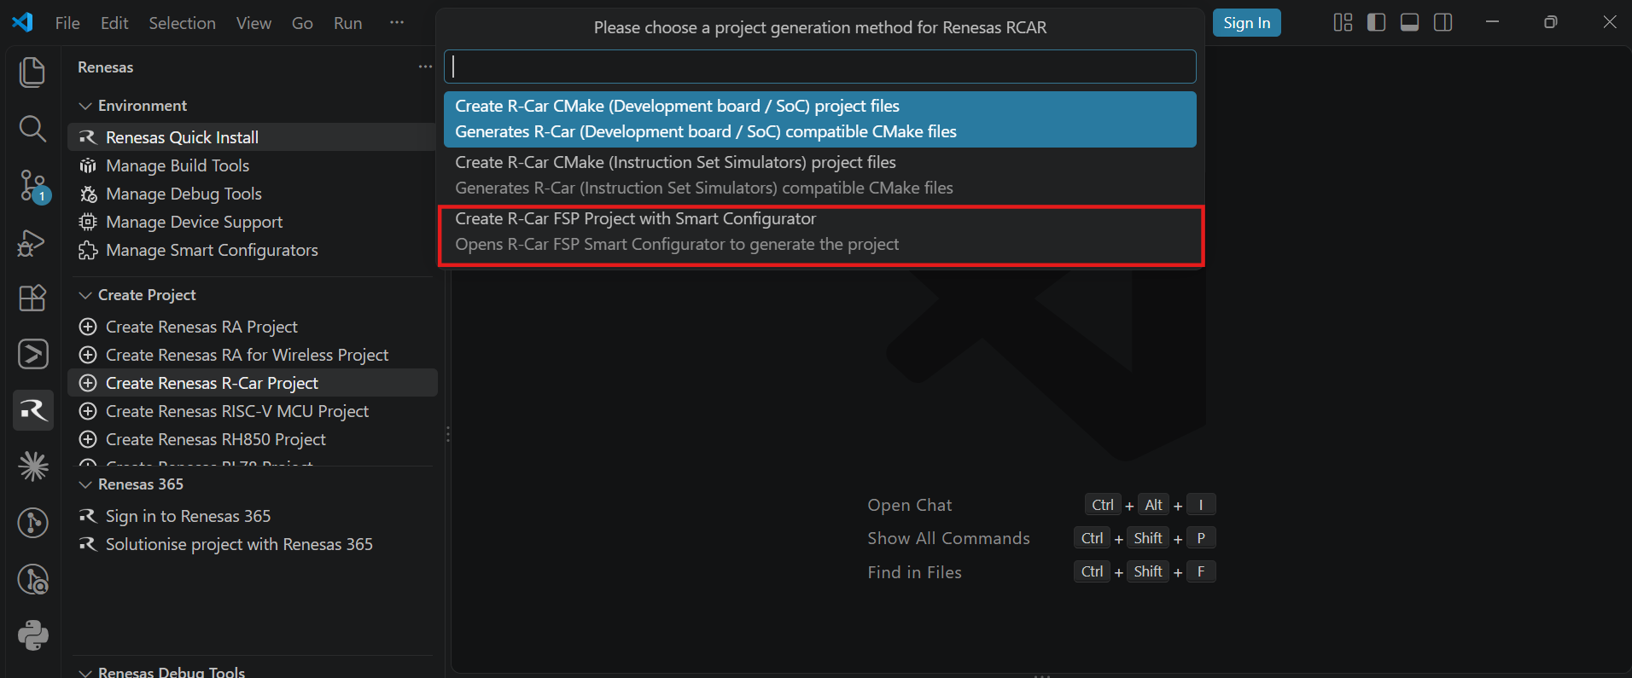Screen dimensions: 1632x678
Task: Open the Run and Debug view
Action: pyautogui.click(x=32, y=243)
